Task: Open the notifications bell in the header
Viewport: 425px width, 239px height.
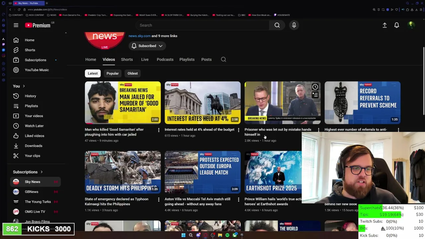Action: pos(396,25)
